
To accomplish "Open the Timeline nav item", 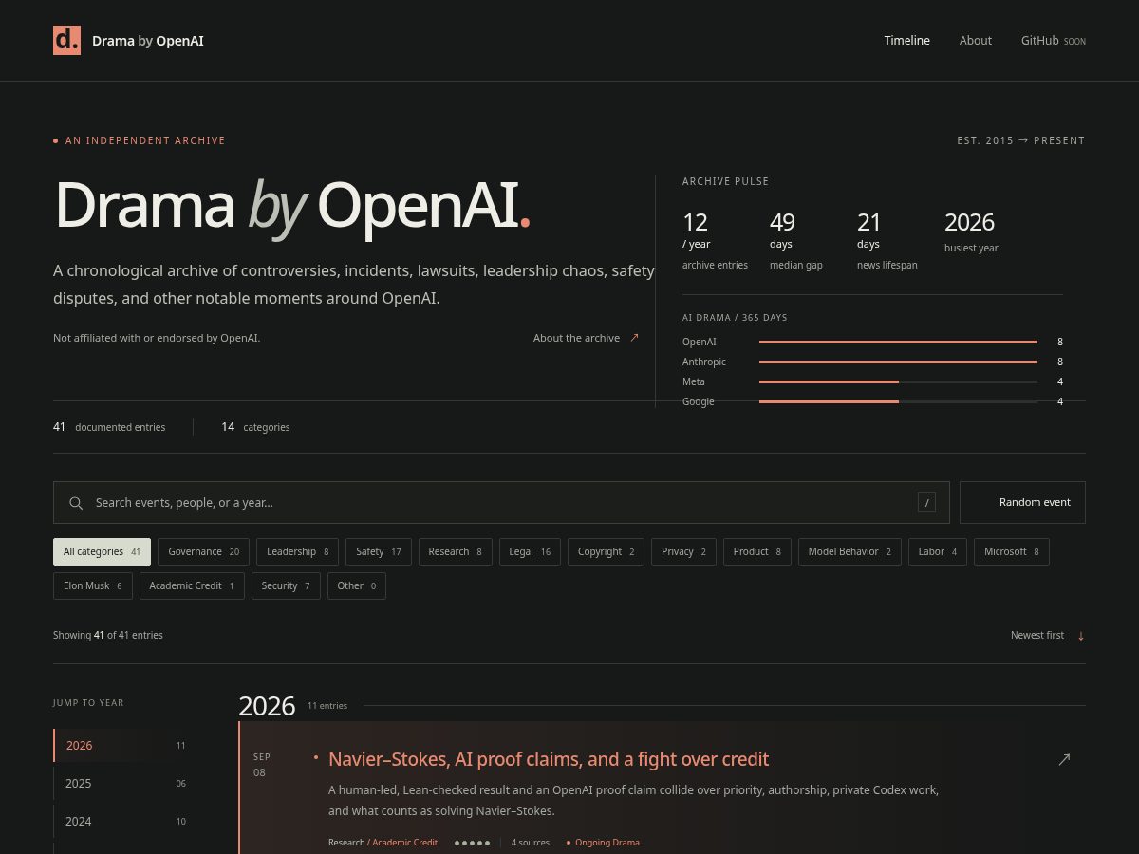I will point(906,41).
